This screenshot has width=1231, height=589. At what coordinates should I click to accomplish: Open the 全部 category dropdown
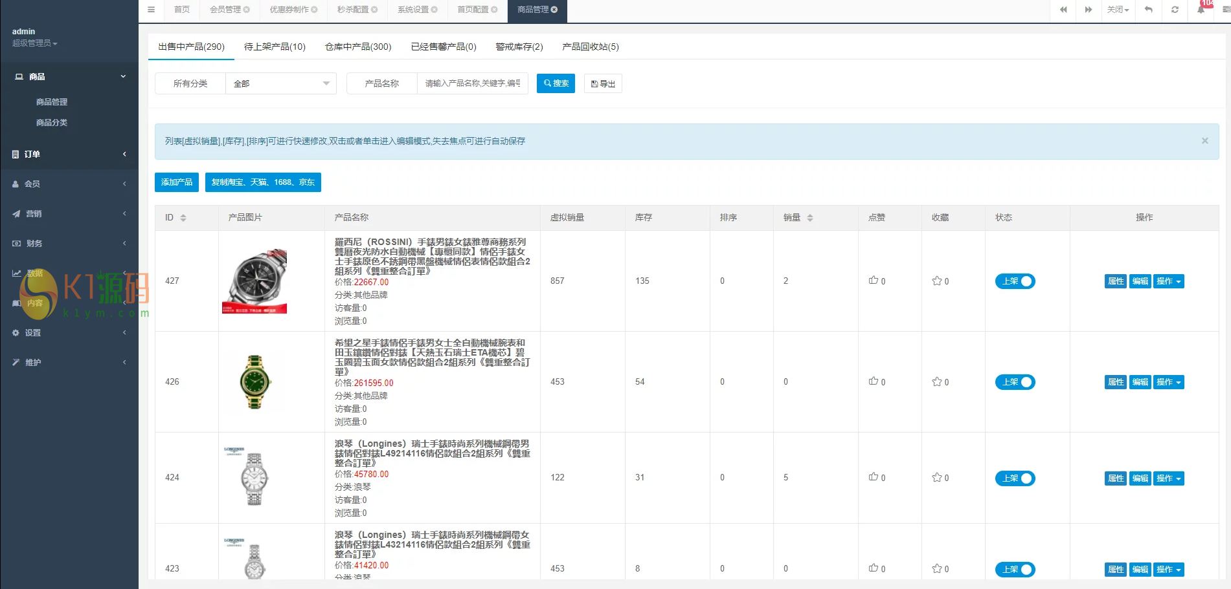click(280, 83)
